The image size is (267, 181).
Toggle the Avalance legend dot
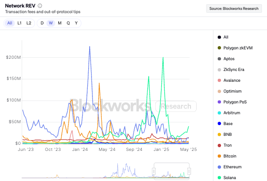pos(219,80)
